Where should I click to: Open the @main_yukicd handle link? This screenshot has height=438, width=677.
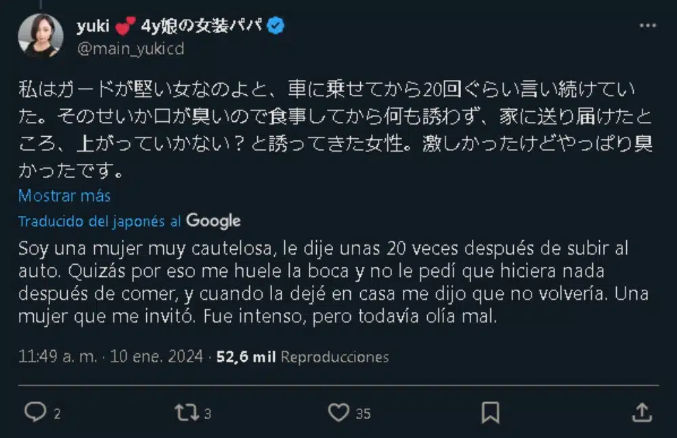(x=130, y=49)
